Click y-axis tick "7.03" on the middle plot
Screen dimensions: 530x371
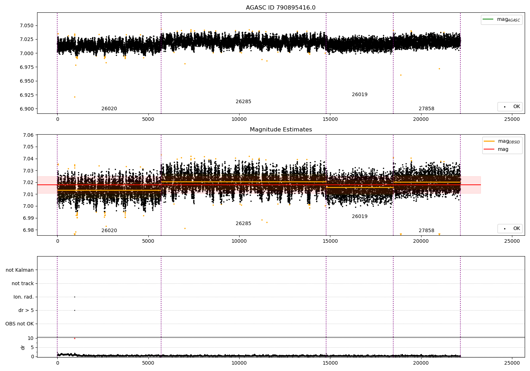tap(28, 171)
